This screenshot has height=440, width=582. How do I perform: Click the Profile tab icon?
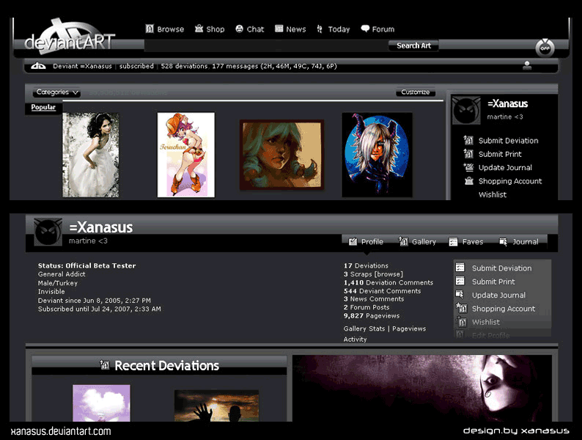pos(353,241)
